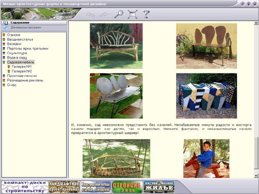This screenshot has height=194, width=259.
Task: Select the Содержание tab
Action: coord(34,23)
